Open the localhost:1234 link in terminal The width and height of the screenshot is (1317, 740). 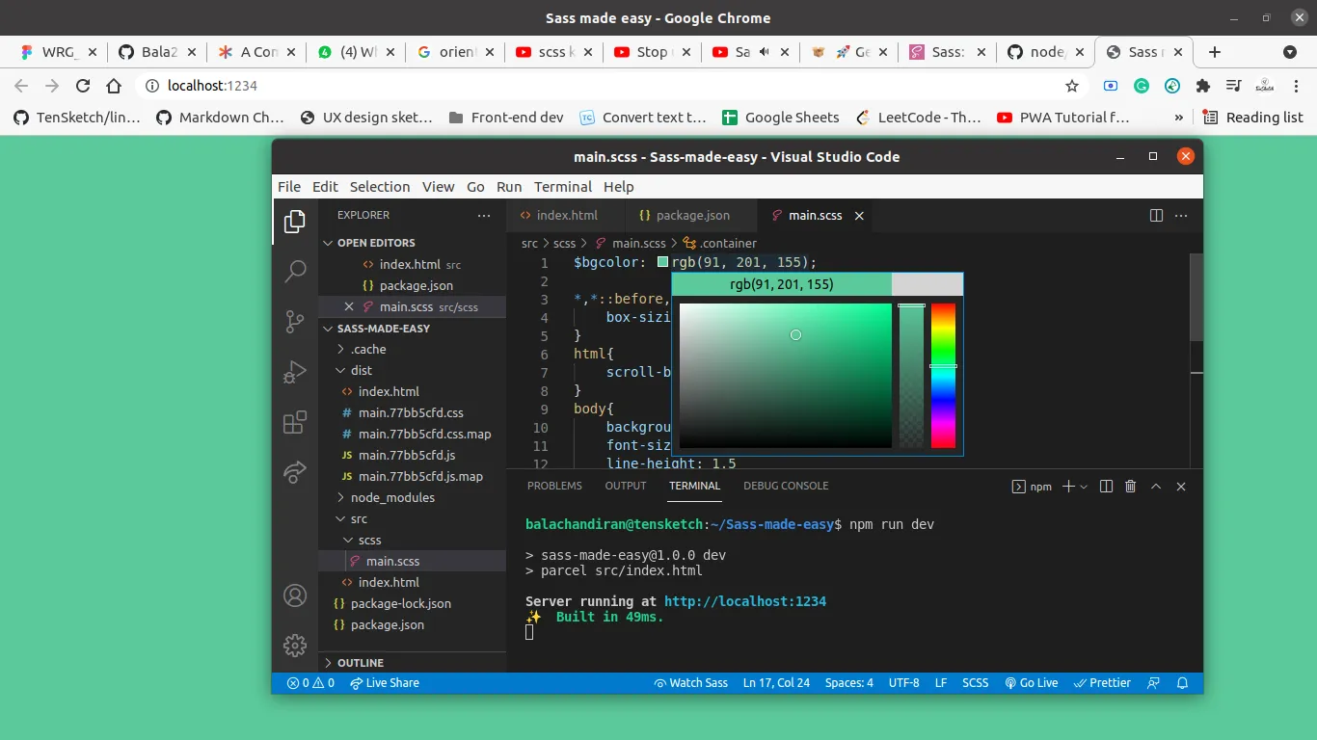744,601
